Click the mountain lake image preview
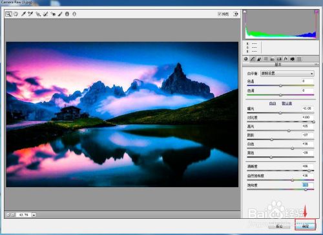The image size is (323, 235). [x=122, y=114]
